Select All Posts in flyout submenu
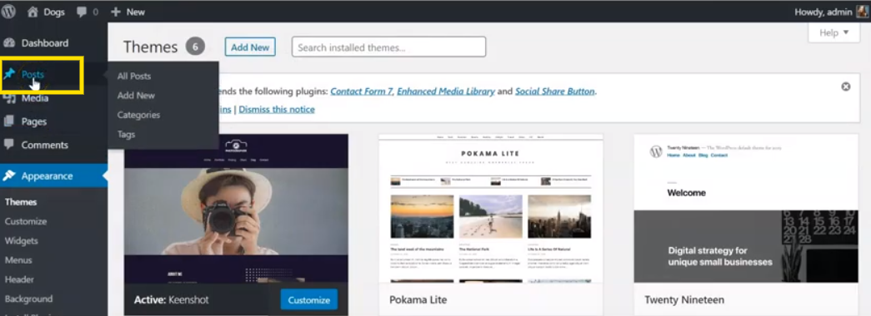Image resolution: width=871 pixels, height=316 pixels. (134, 76)
